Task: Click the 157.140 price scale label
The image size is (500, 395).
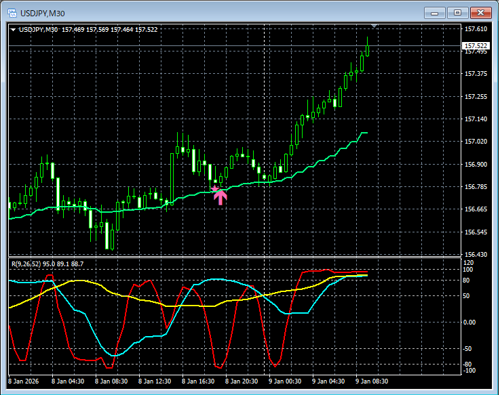Action: [x=476, y=119]
